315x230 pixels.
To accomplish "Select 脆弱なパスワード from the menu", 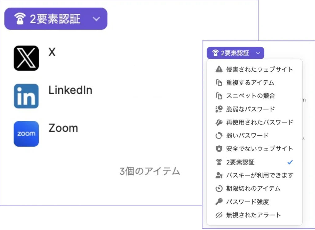I will point(250,109).
